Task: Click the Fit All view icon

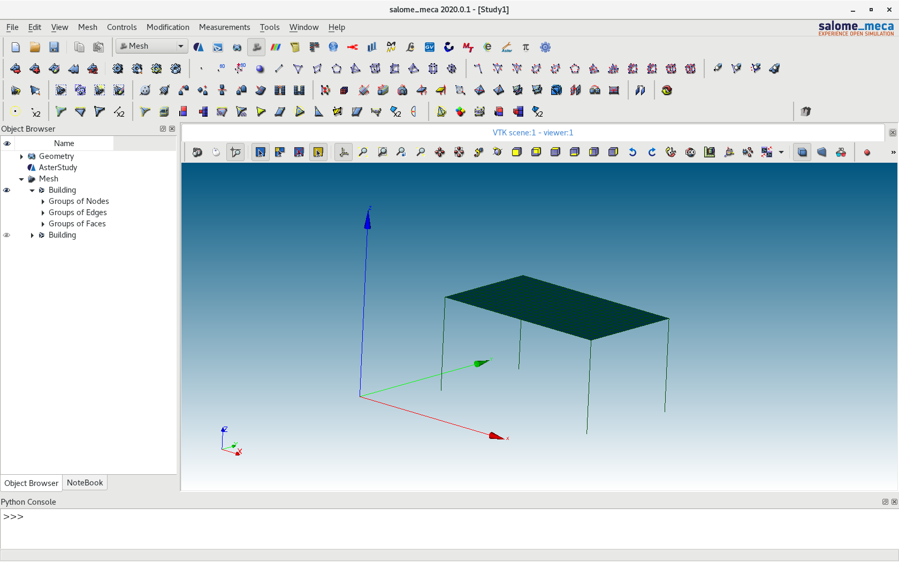Action: [x=363, y=153]
